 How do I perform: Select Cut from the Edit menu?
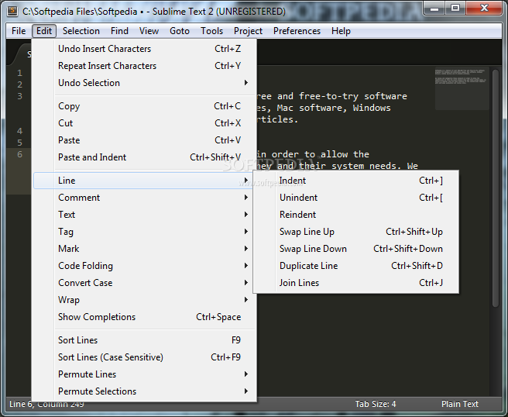pos(145,123)
